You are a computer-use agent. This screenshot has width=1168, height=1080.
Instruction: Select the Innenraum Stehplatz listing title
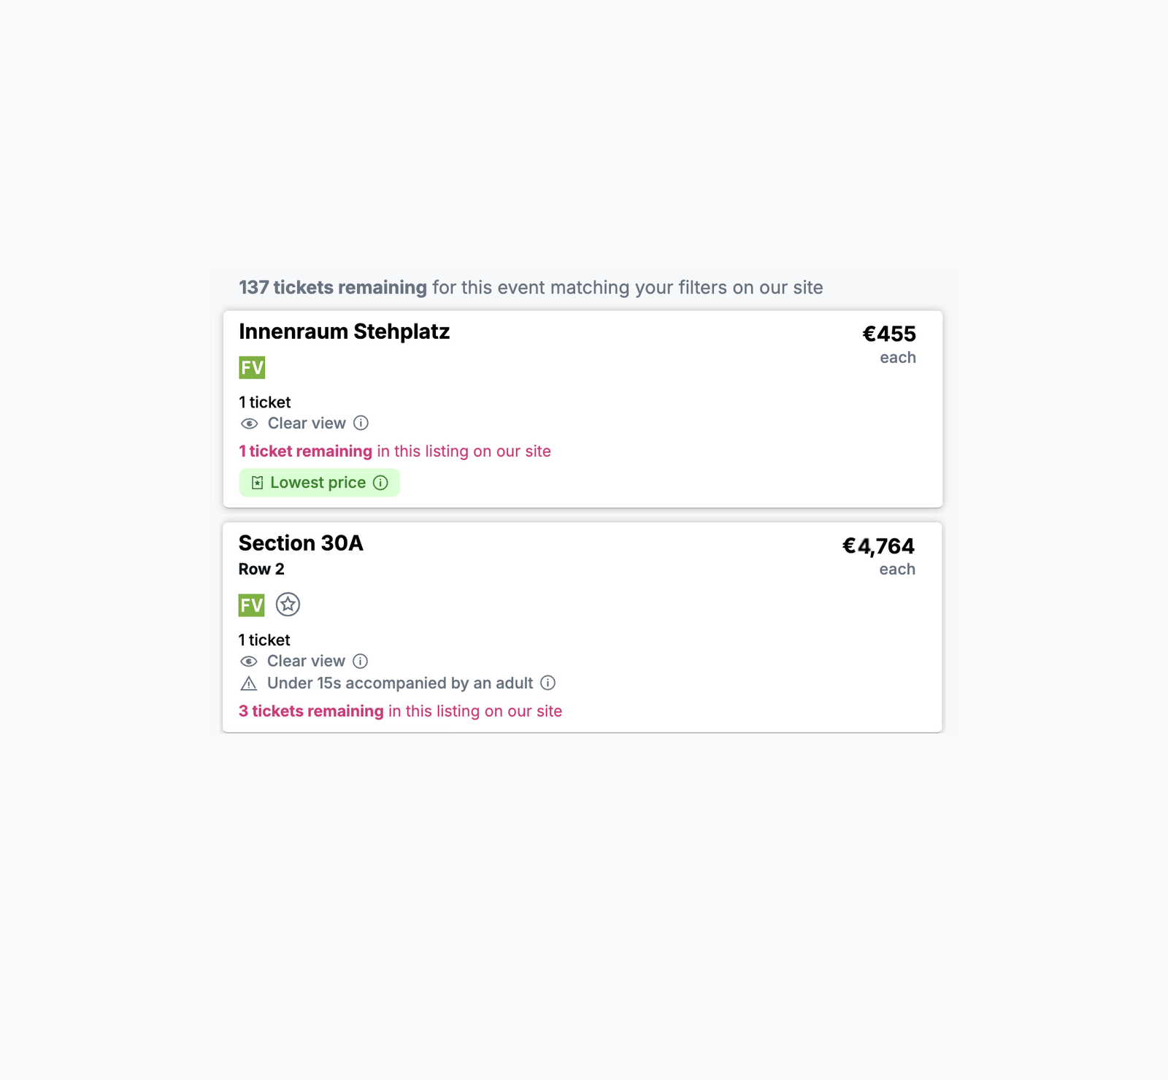tap(344, 332)
